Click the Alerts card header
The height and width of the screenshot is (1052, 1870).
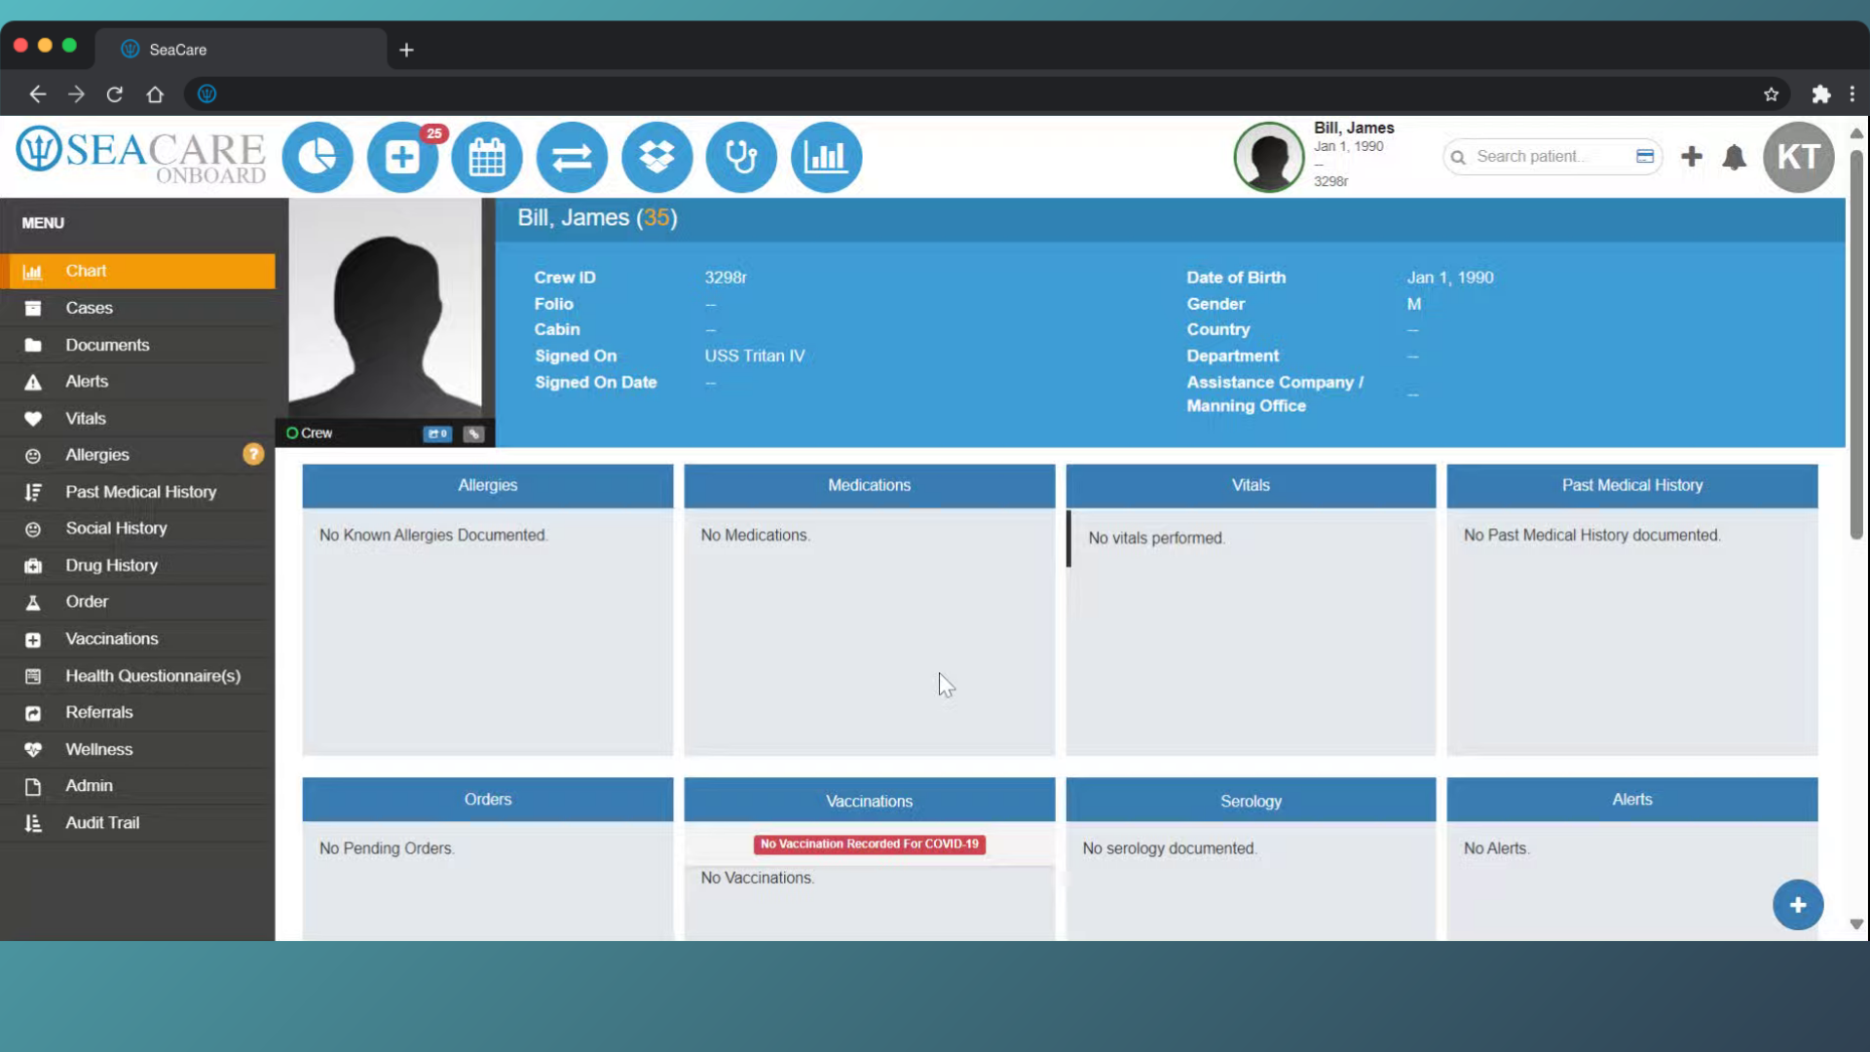[x=1632, y=800]
